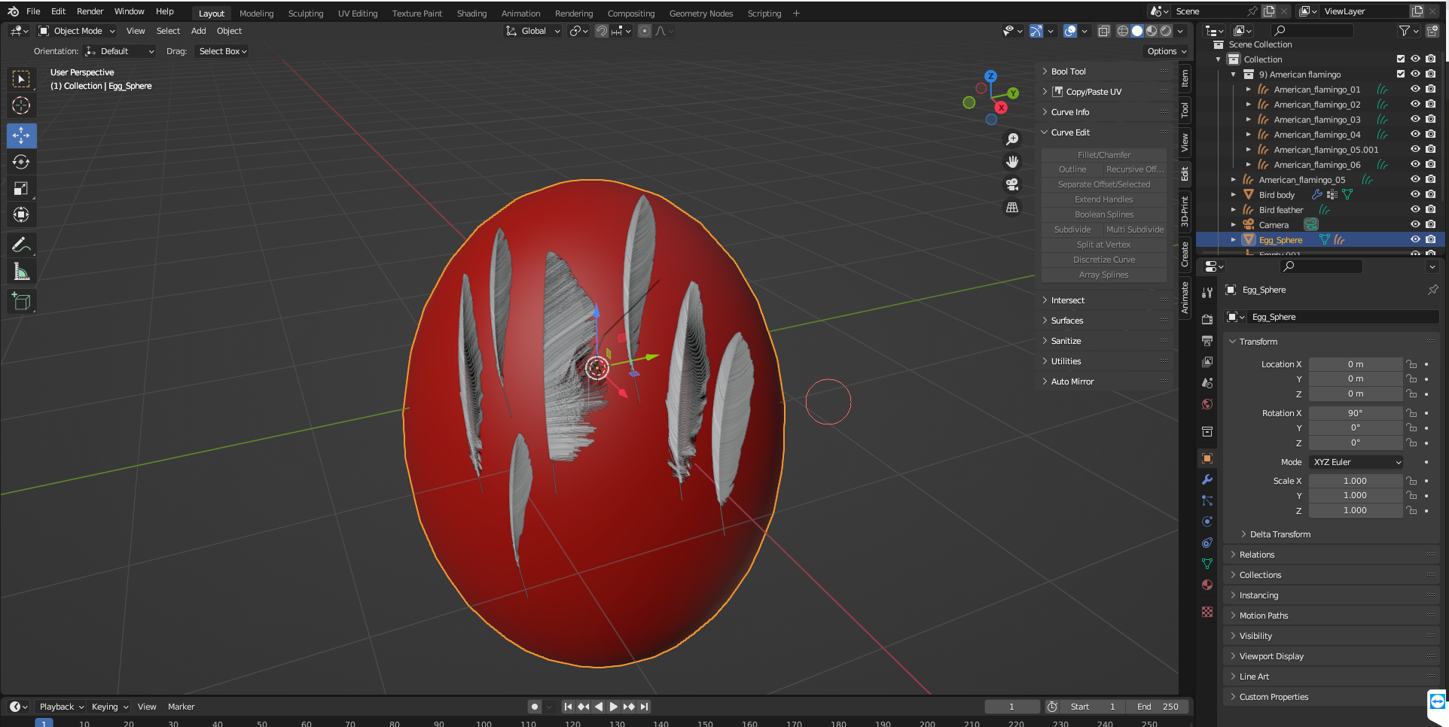
Task: Select American_flamingo_04 in the outliner
Action: pyautogui.click(x=1317, y=135)
